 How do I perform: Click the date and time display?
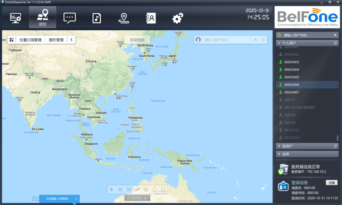257,14
